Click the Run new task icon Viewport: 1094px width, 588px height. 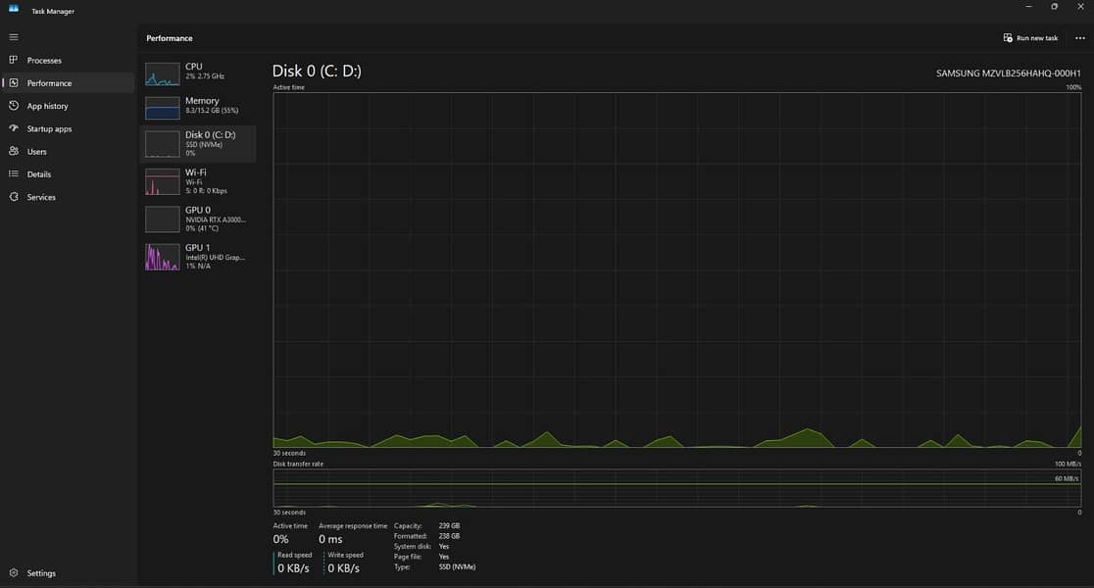(x=1008, y=37)
